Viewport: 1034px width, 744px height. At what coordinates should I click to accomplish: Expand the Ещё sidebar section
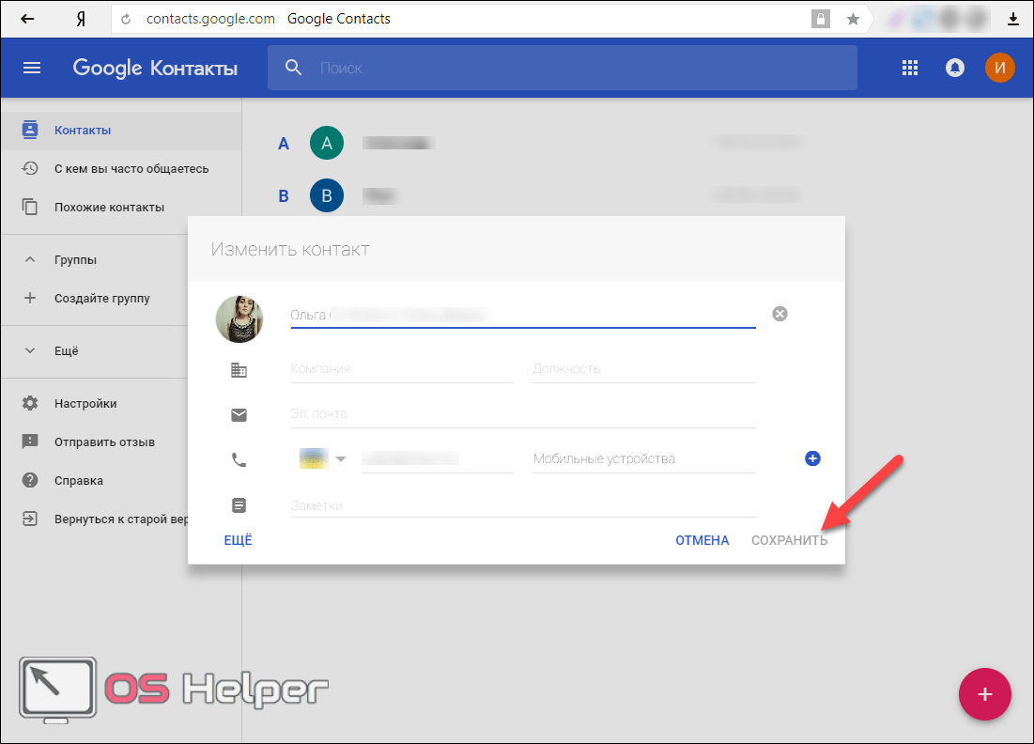pos(30,351)
